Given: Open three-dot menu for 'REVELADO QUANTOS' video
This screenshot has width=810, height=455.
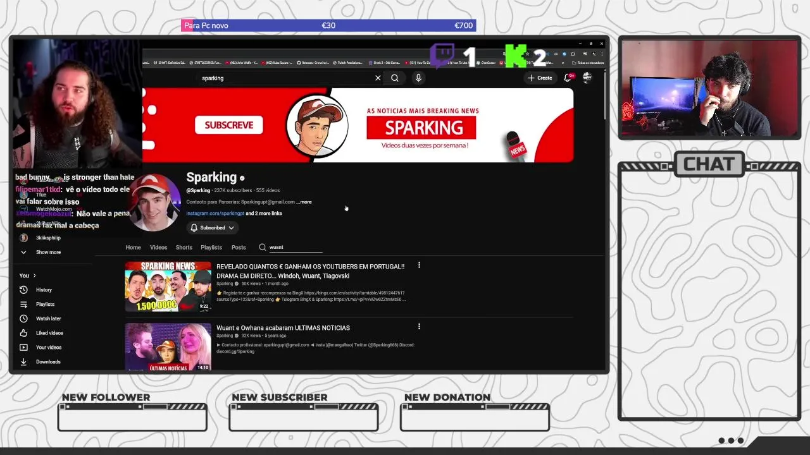Looking at the screenshot, I should point(419,265).
